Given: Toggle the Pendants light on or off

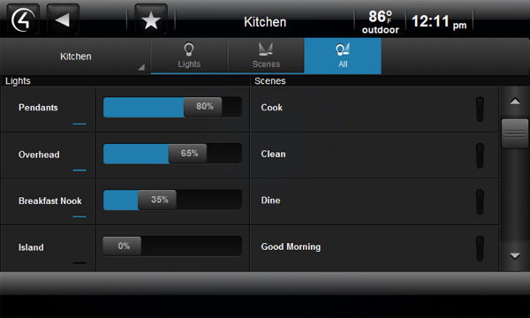Looking at the screenshot, I should point(49,110).
